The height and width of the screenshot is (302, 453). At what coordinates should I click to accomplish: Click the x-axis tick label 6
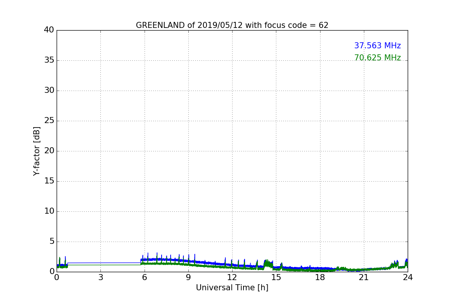tap(145, 277)
